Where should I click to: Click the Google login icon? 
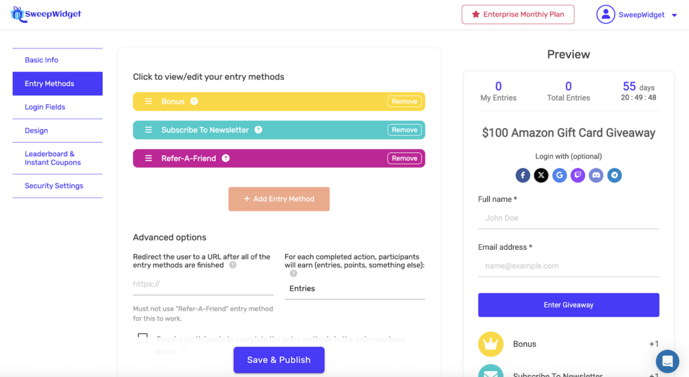click(559, 176)
